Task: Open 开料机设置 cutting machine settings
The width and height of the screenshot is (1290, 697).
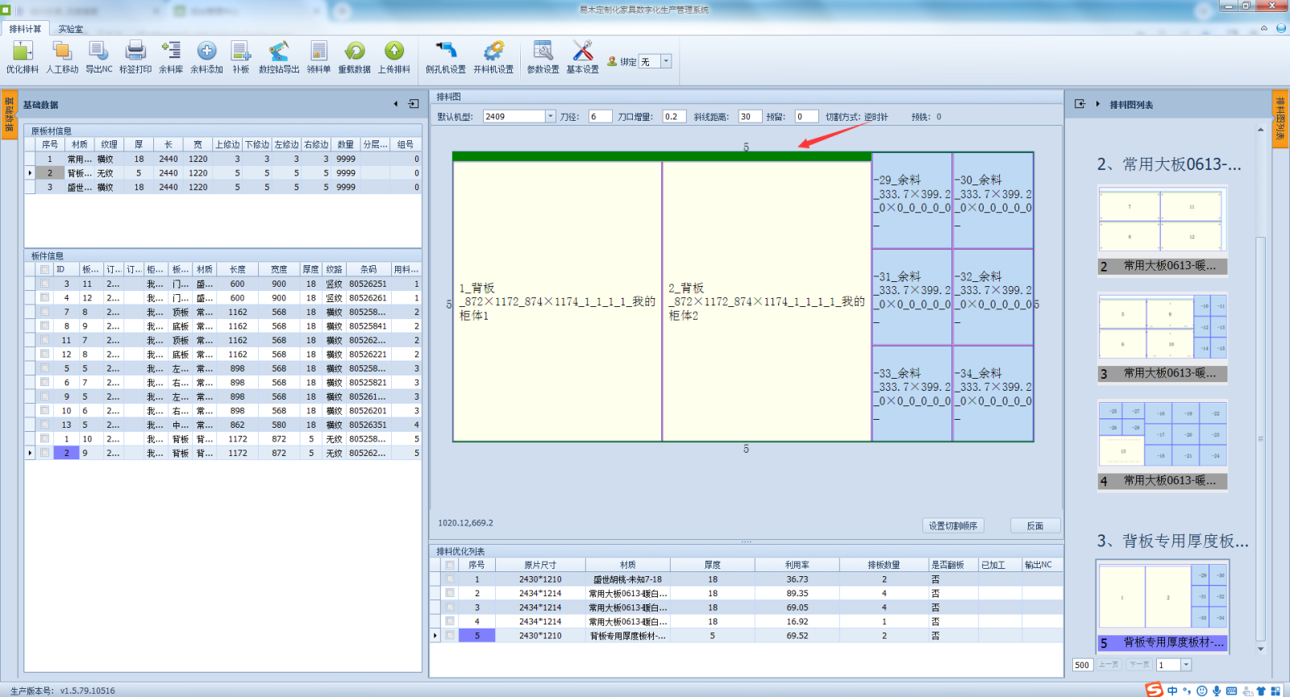Action: click(x=493, y=57)
